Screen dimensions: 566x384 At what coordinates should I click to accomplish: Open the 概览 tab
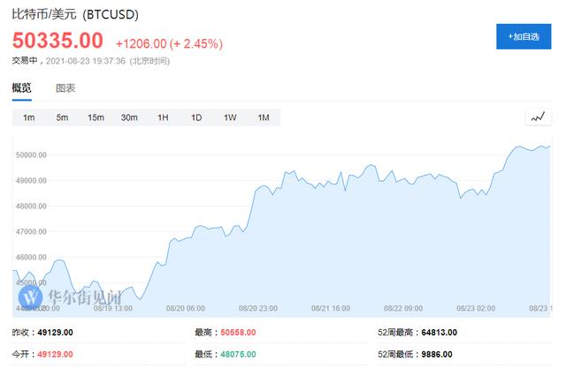coord(21,88)
